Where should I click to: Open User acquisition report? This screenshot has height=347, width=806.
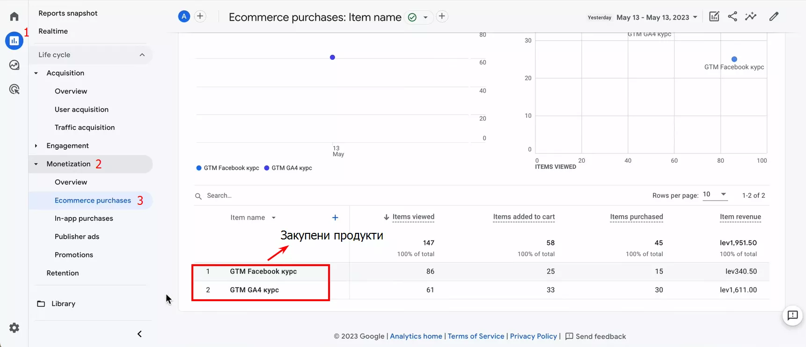(81, 109)
